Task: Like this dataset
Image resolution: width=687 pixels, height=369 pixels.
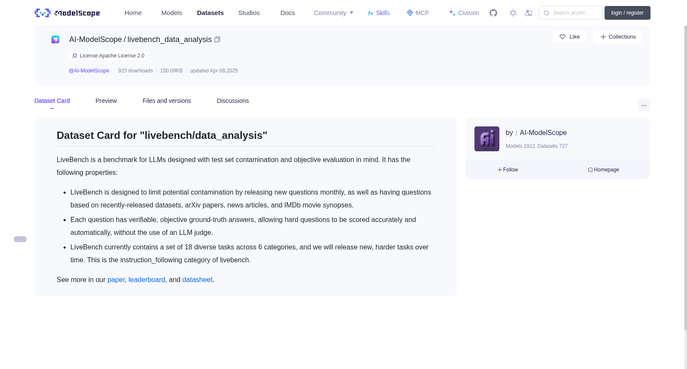Action: click(569, 37)
